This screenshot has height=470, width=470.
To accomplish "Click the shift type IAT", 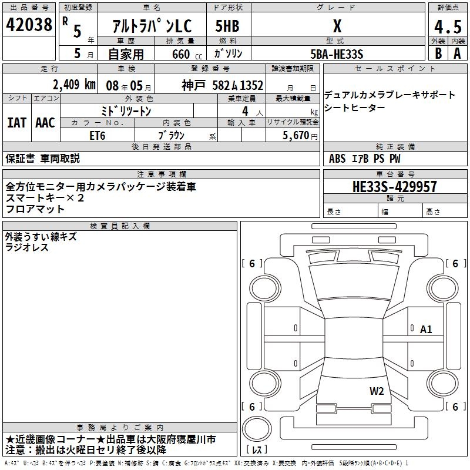I will coord(17,122).
